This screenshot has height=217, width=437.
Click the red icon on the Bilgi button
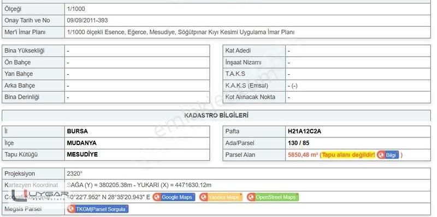coord(381,155)
